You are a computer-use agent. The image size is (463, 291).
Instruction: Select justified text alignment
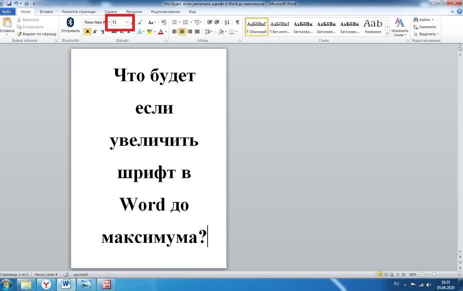[x=197, y=31]
